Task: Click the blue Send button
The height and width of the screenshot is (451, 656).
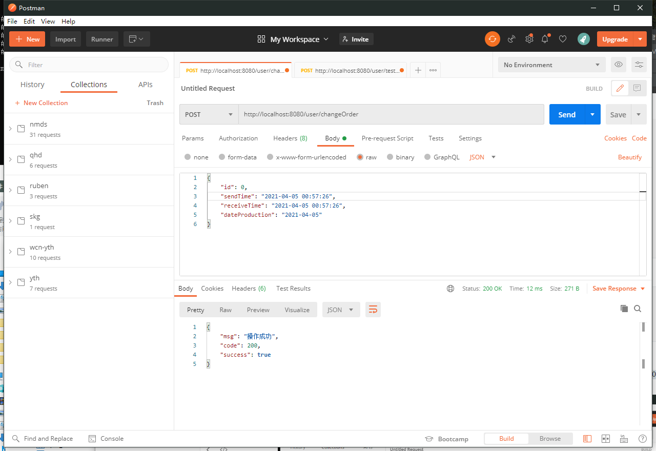Action: [567, 114]
